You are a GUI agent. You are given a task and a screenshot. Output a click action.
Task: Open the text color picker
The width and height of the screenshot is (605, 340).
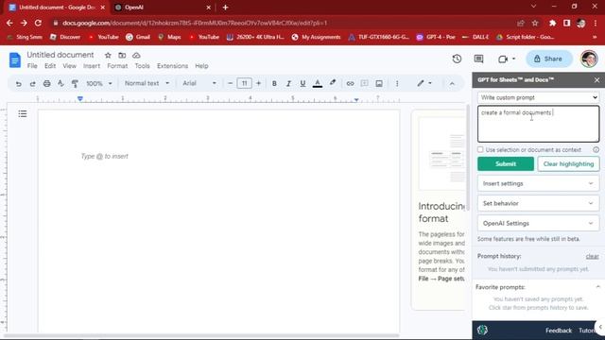318,83
